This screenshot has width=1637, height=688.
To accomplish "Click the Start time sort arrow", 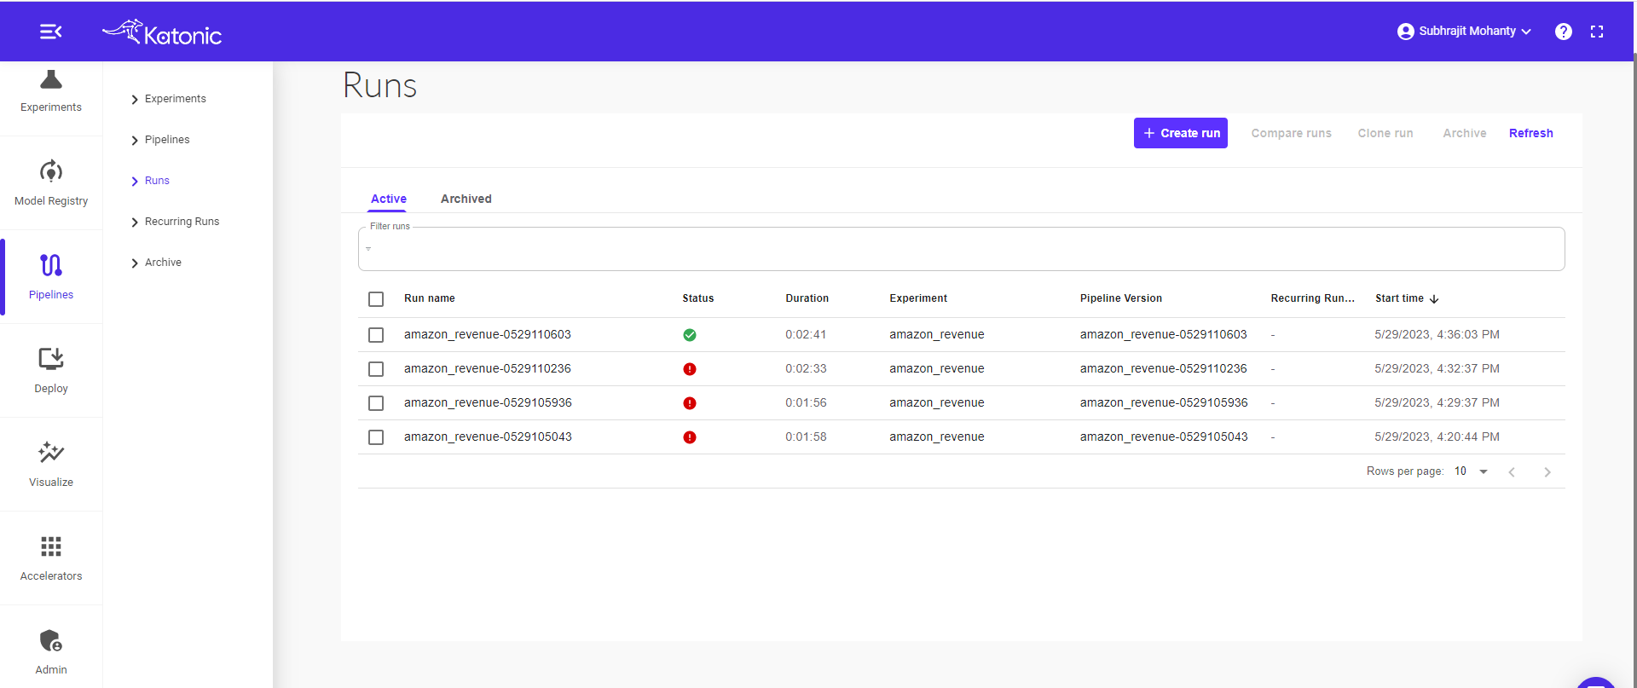I will point(1434,299).
